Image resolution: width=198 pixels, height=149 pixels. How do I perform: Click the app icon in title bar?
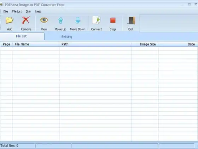(1, 5)
